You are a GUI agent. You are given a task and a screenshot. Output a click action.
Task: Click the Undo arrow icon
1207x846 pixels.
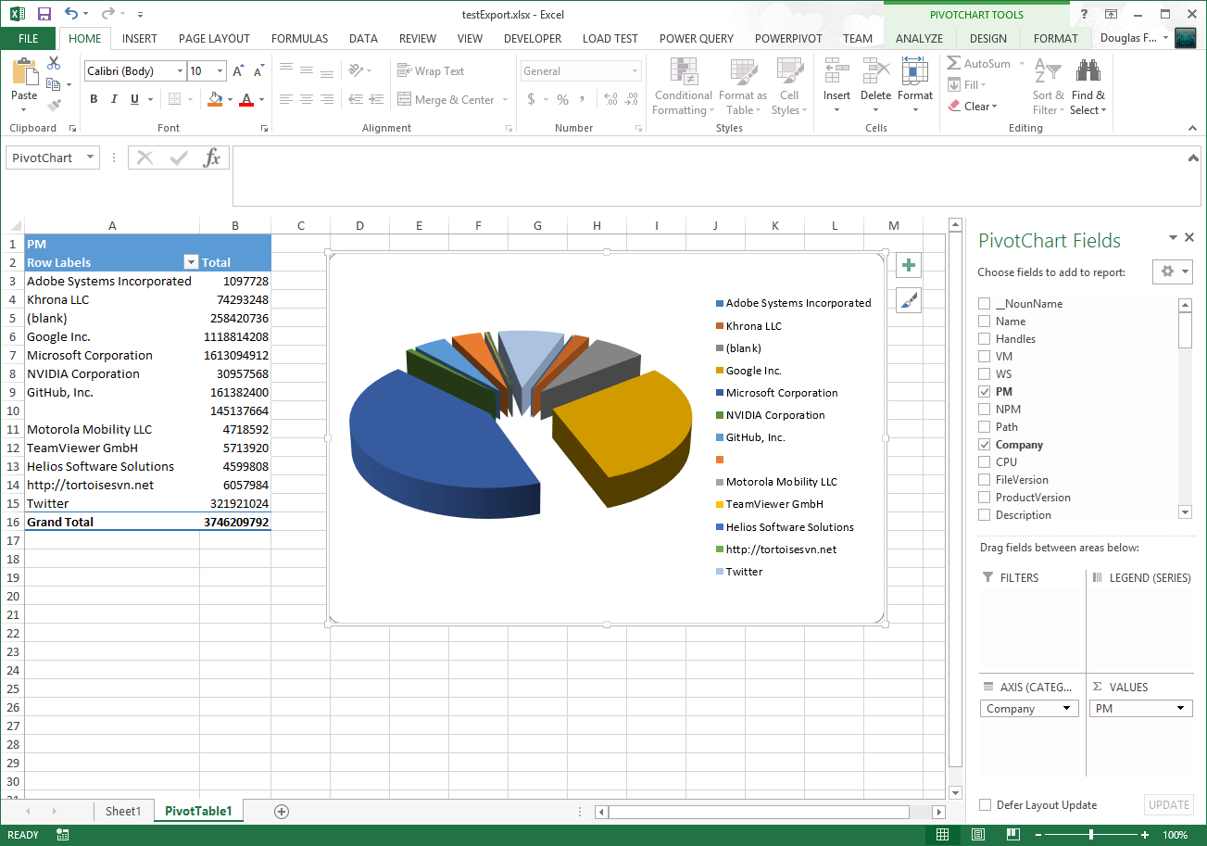[72, 14]
